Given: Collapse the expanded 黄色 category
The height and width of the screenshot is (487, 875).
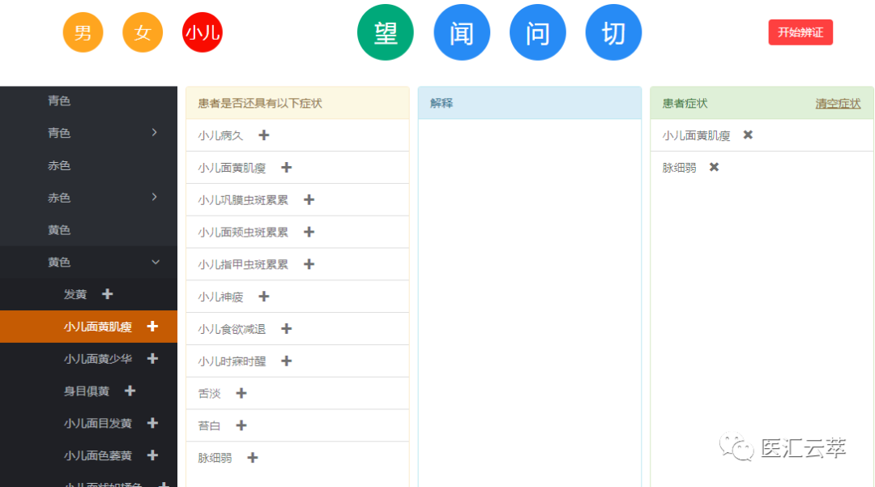Looking at the screenshot, I should click(x=155, y=262).
